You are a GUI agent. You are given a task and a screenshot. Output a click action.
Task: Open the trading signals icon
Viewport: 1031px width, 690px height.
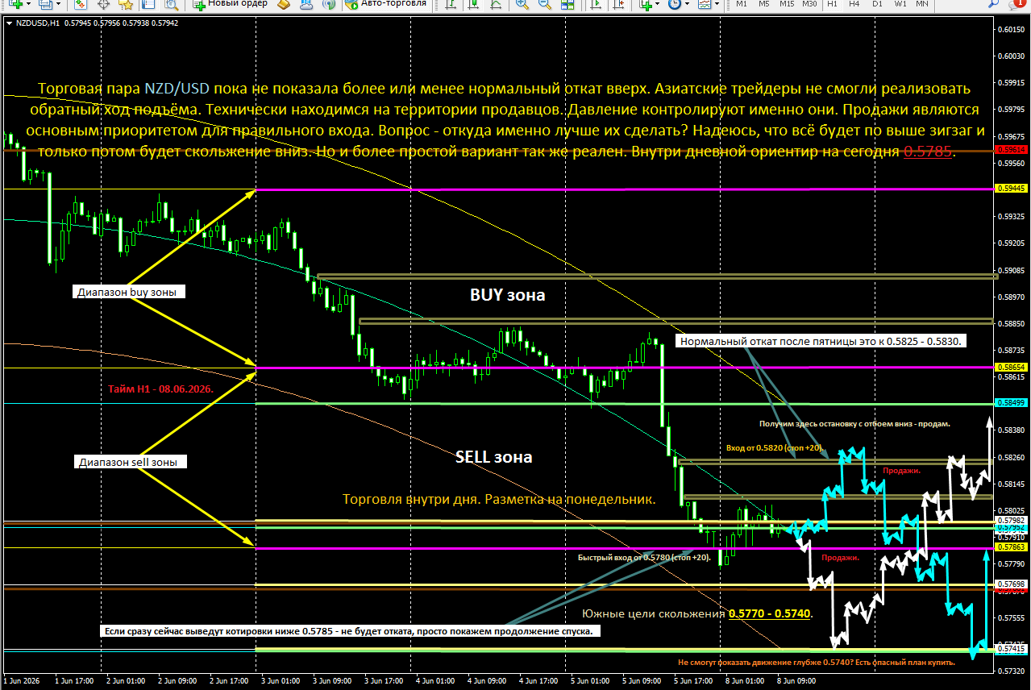coord(328,4)
